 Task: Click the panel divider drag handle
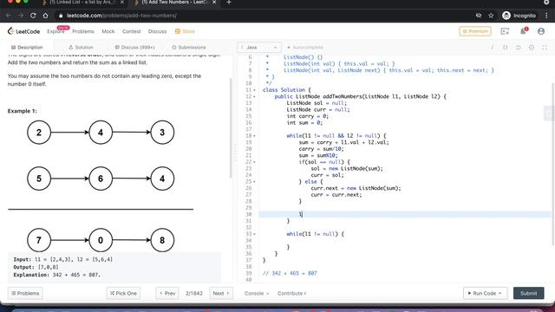click(234, 153)
